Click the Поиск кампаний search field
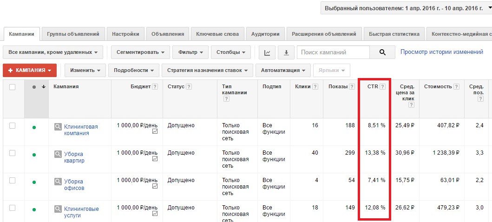492x222 pixels. pyautogui.click(x=333, y=52)
